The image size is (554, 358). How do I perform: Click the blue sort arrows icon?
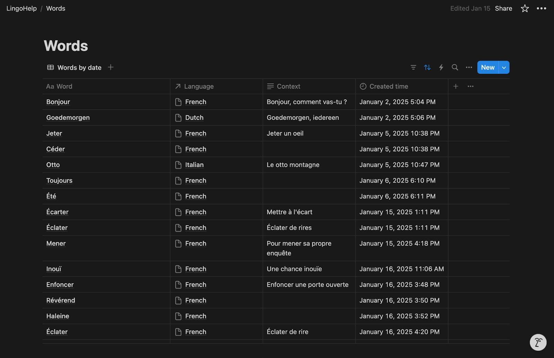(427, 67)
